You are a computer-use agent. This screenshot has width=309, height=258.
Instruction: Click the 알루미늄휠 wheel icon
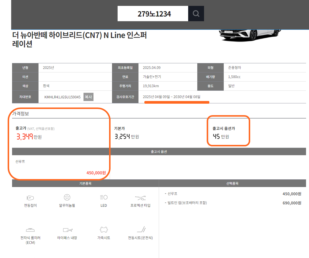point(67,197)
